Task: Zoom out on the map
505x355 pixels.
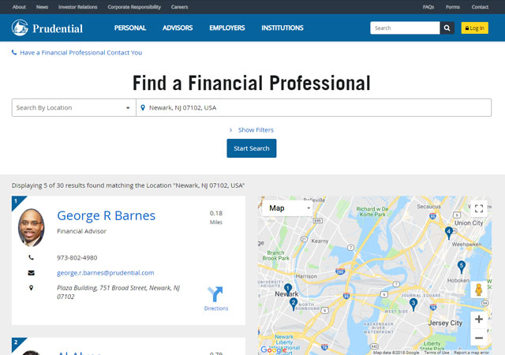Action: click(479, 338)
